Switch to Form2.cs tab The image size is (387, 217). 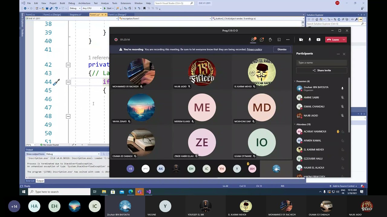click(x=30, y=14)
